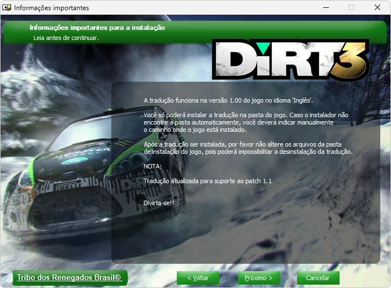The width and height of the screenshot is (391, 288).
Task: Click the 'Divirta-se!!' text
Action: tap(159, 203)
